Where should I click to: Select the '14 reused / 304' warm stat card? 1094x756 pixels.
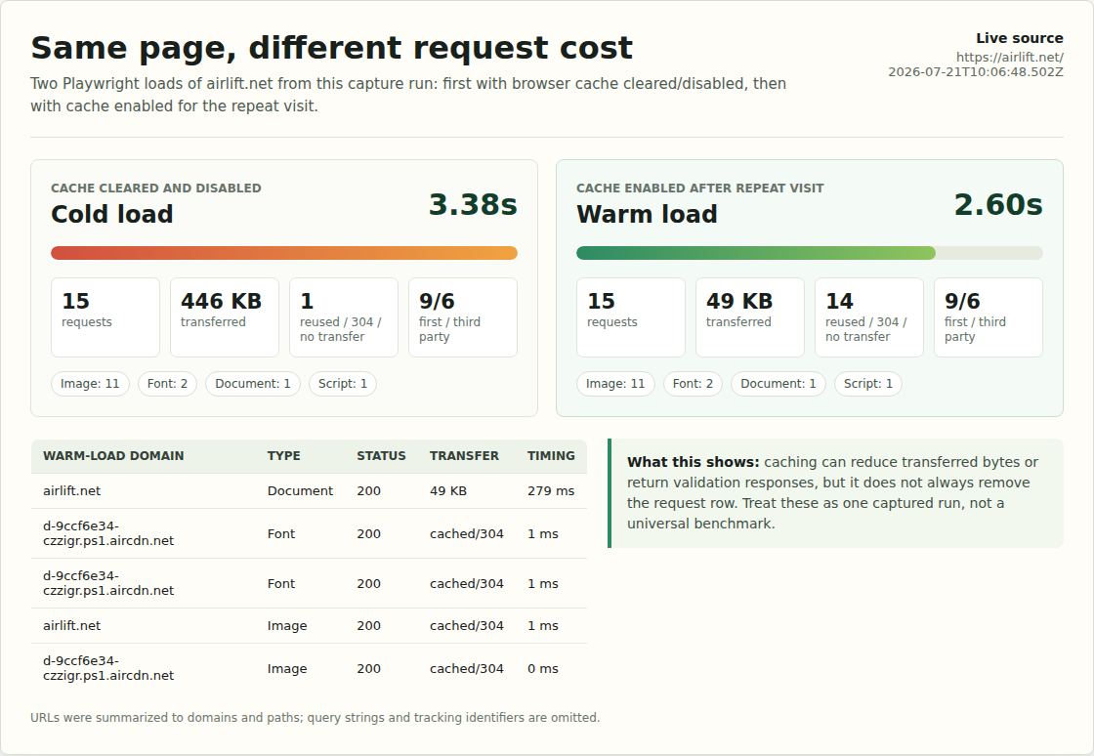869,317
